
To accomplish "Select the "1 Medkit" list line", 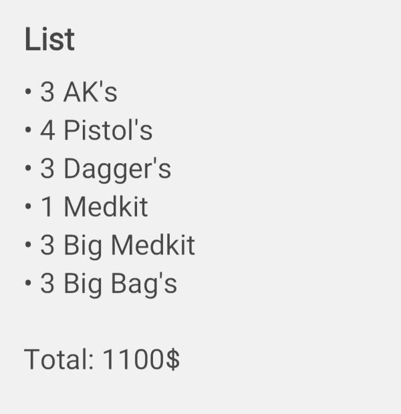I will click(x=94, y=207).
